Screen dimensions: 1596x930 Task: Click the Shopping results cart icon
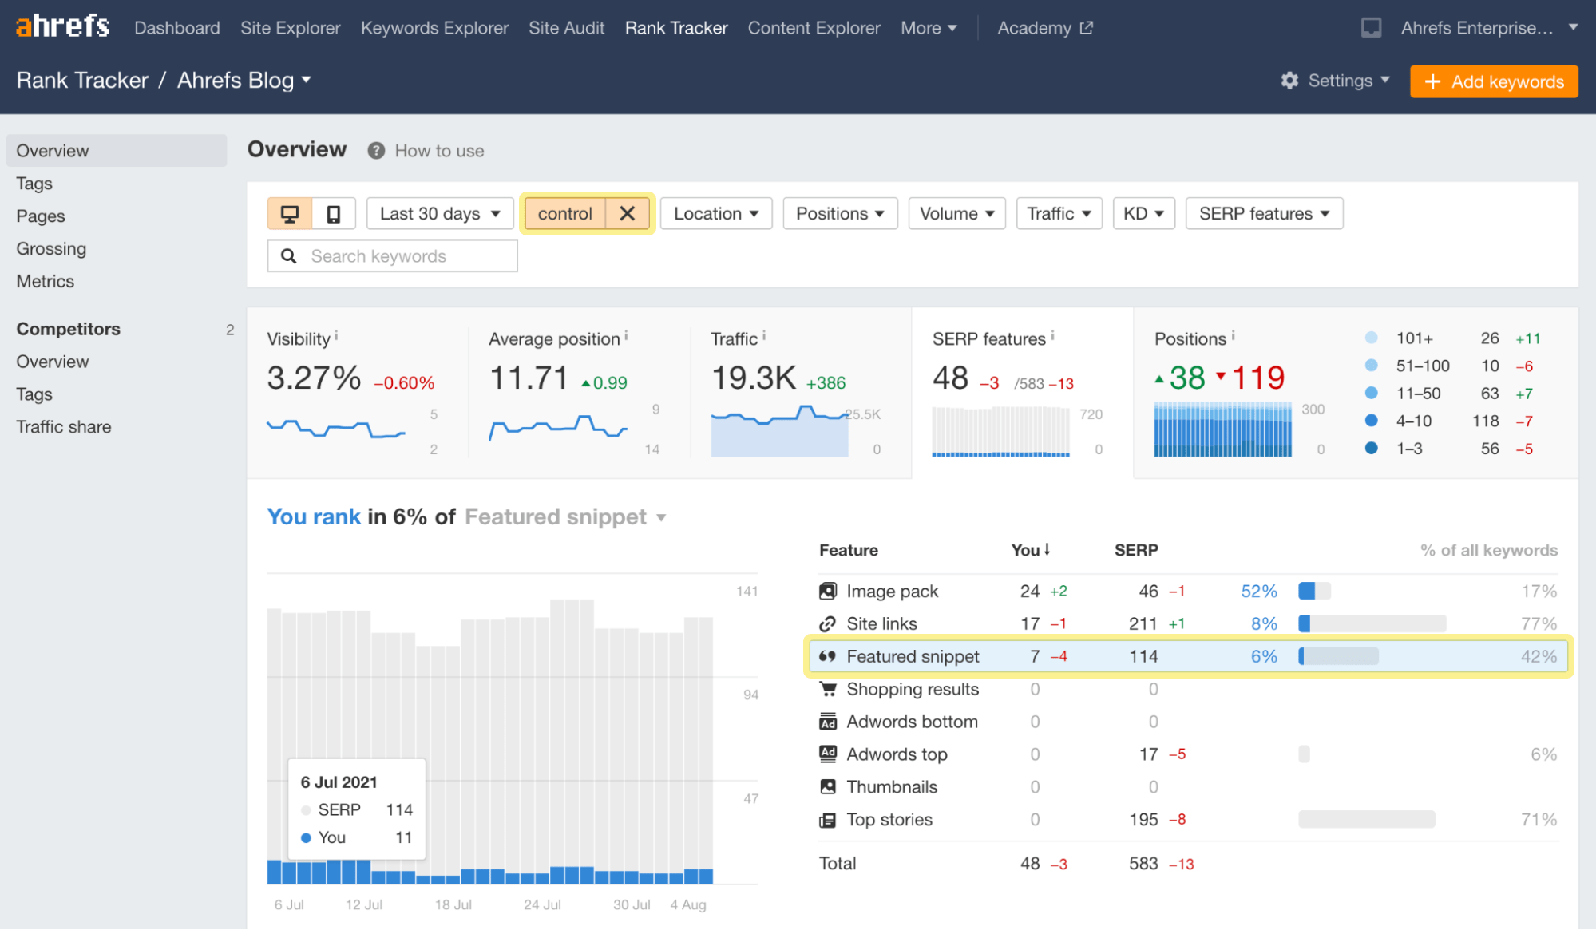(x=828, y=689)
